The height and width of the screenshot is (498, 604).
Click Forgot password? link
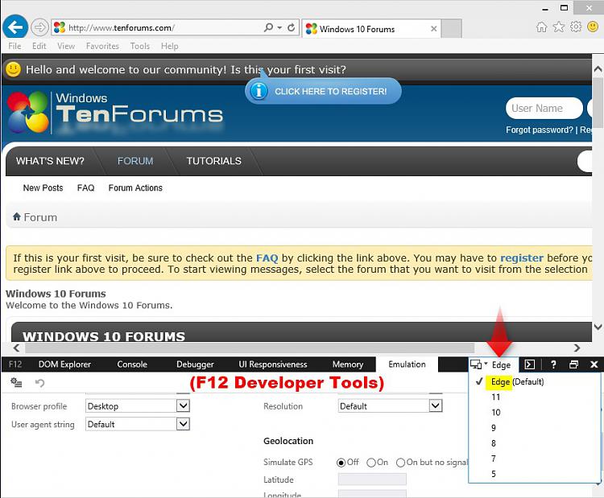tap(540, 130)
